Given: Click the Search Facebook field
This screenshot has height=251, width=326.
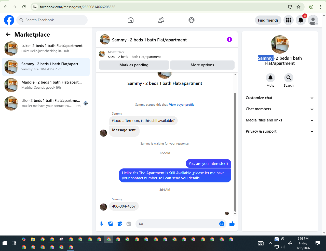Looking at the screenshot, I should coord(52,20).
